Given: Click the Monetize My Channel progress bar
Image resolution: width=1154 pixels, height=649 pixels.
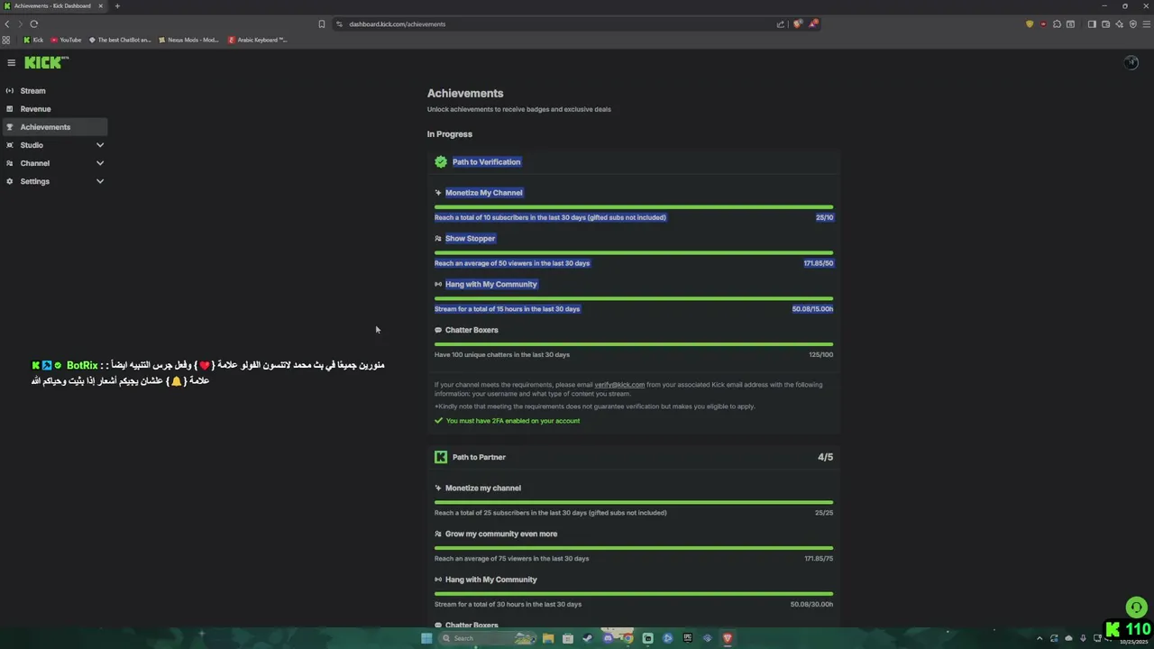Looking at the screenshot, I should [x=634, y=207].
